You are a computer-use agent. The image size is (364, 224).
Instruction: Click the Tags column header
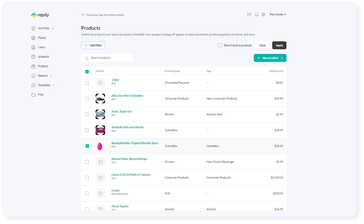click(209, 71)
